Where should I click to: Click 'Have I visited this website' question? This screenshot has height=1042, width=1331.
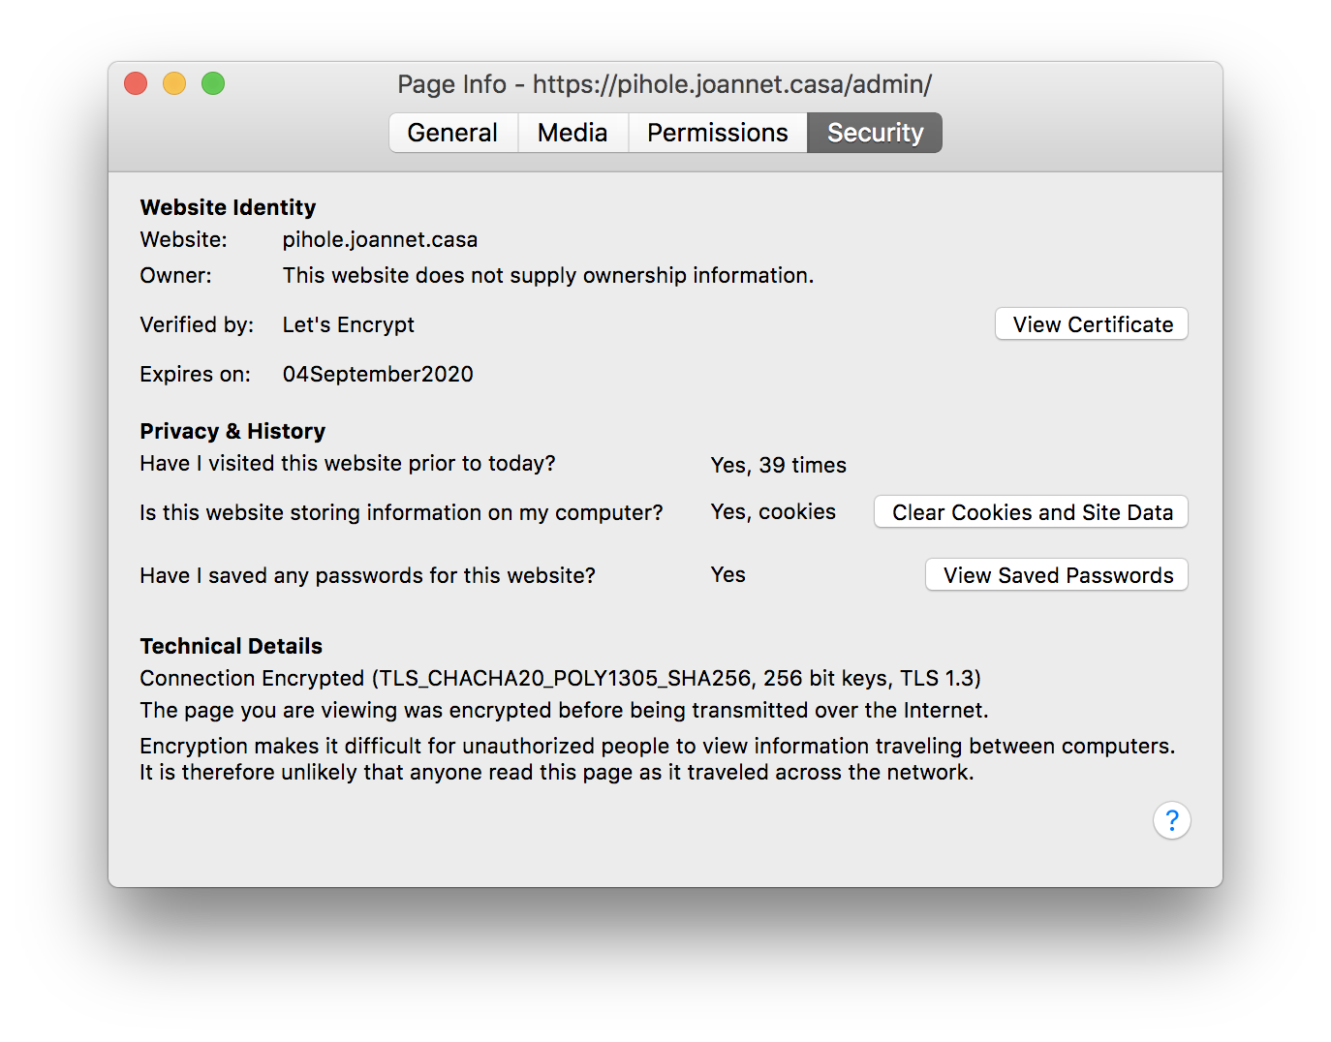click(348, 464)
